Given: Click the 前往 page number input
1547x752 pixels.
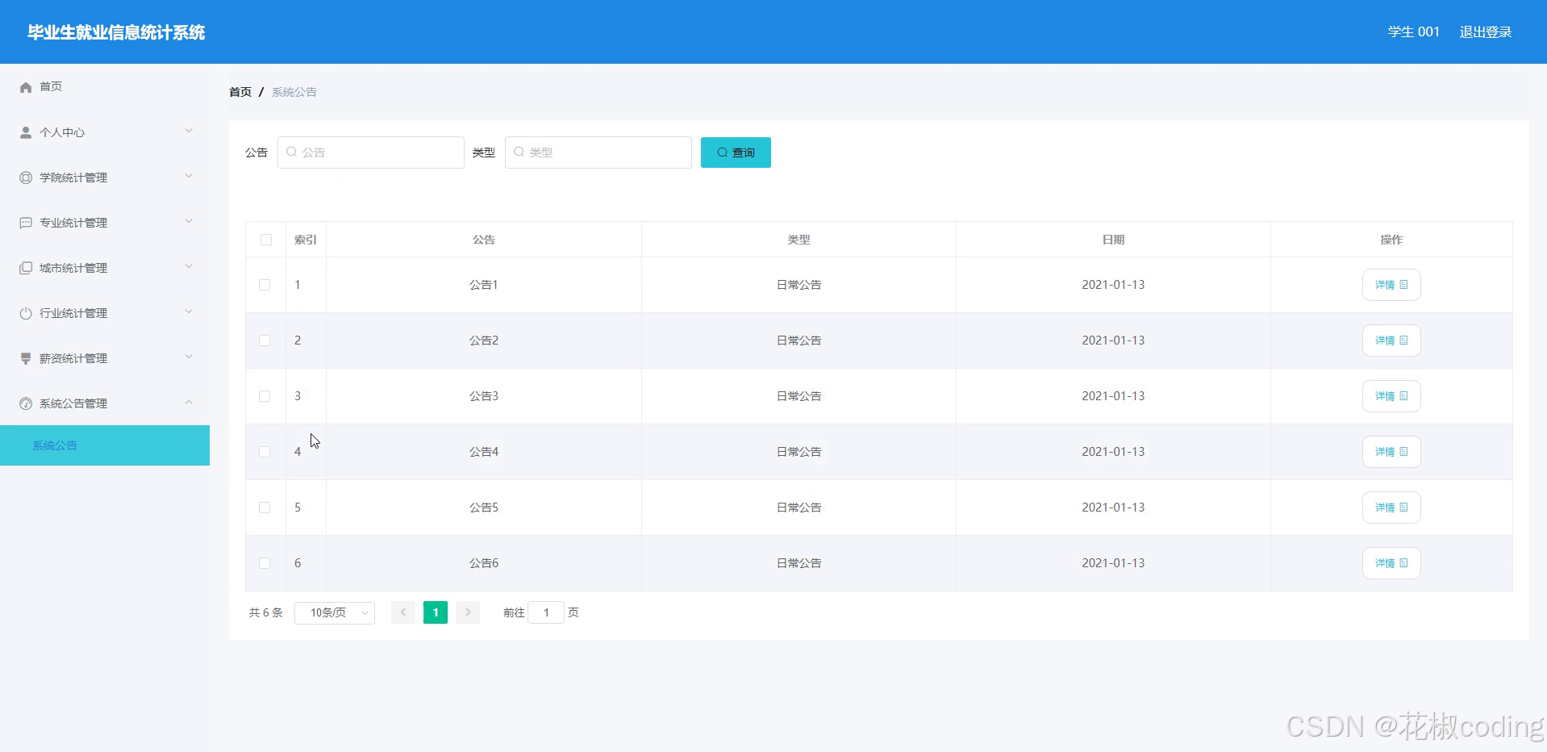Looking at the screenshot, I should (x=546, y=612).
